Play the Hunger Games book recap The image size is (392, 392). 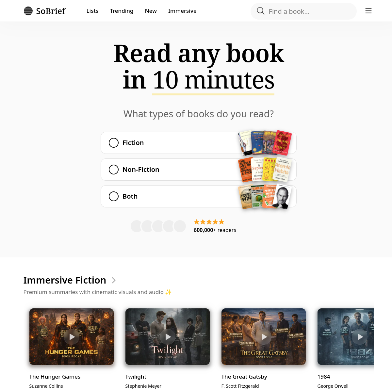coord(72,337)
